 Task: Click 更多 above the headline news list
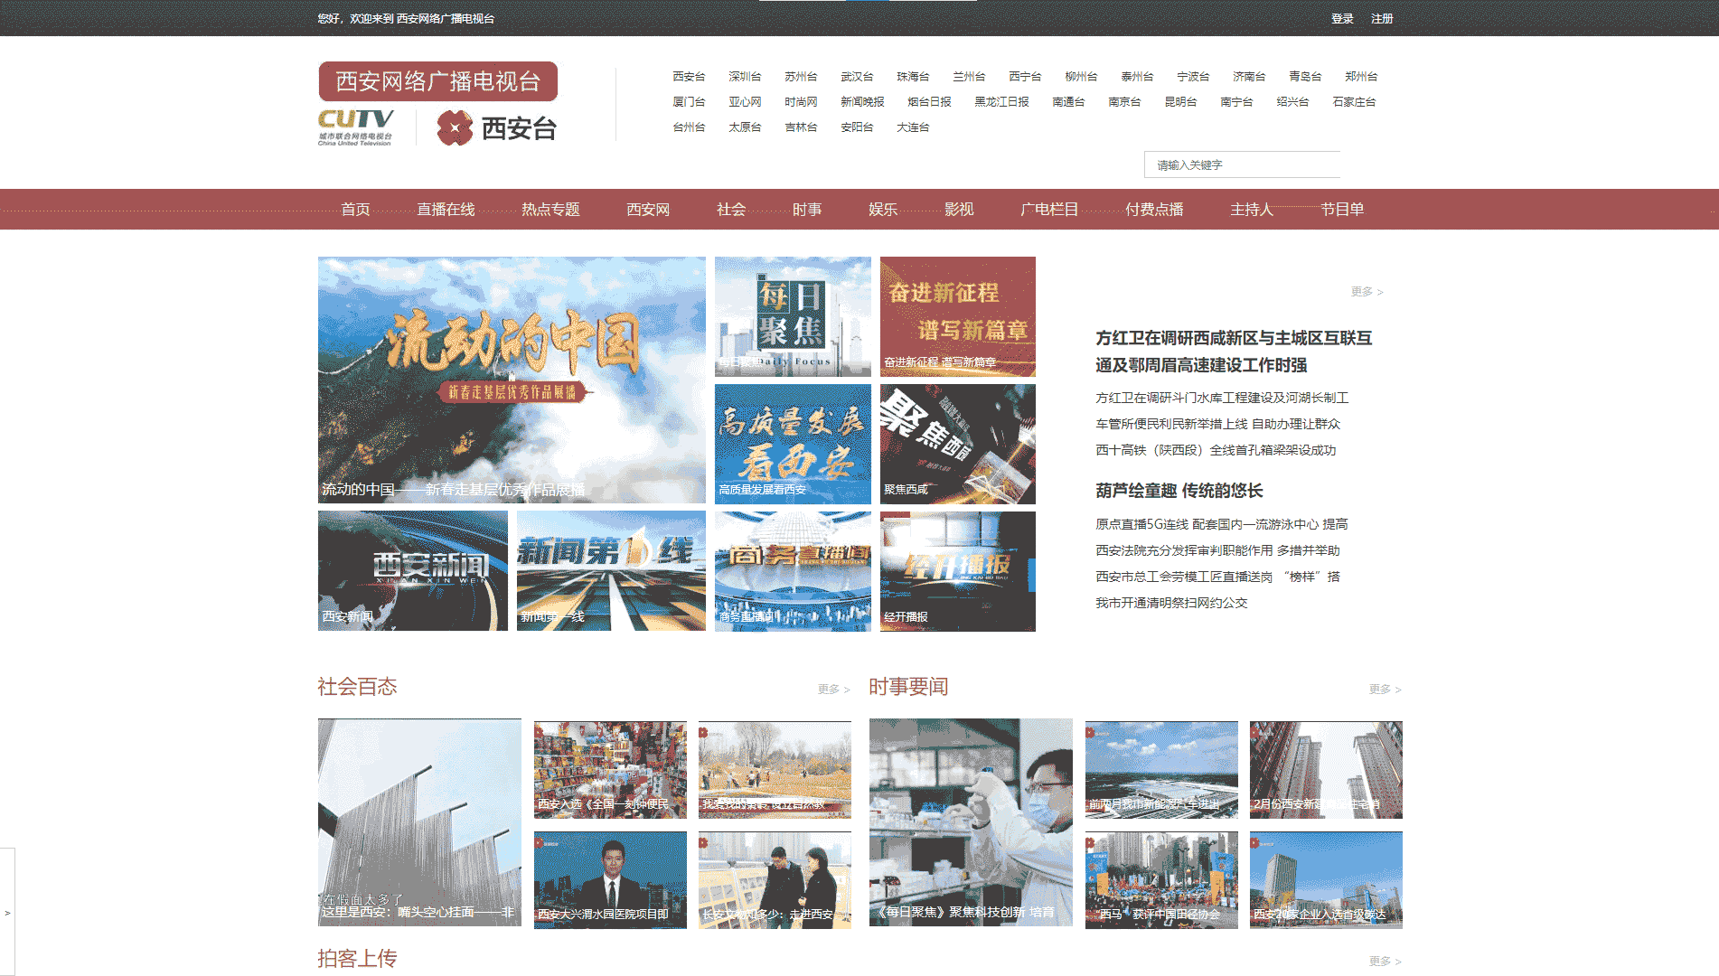pyautogui.click(x=1367, y=292)
